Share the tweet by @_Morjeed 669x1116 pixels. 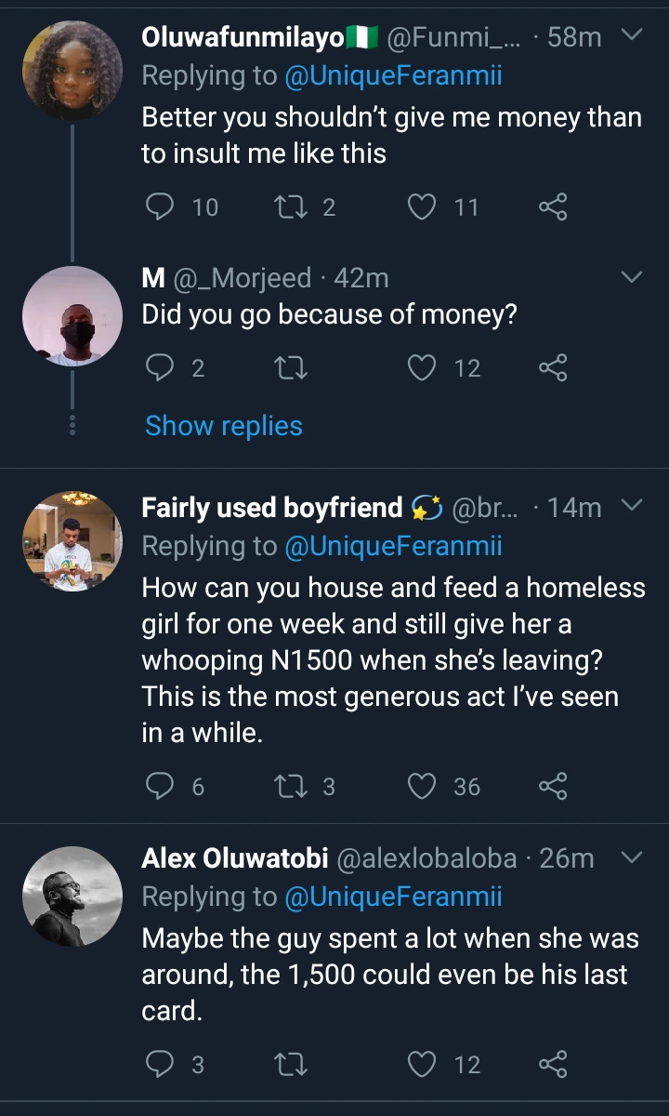pyautogui.click(x=553, y=368)
